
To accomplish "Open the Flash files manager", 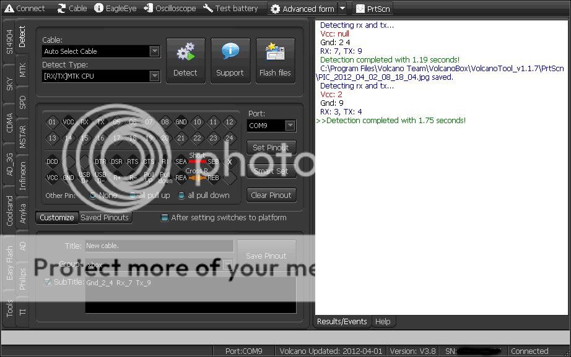I will pyautogui.click(x=275, y=60).
